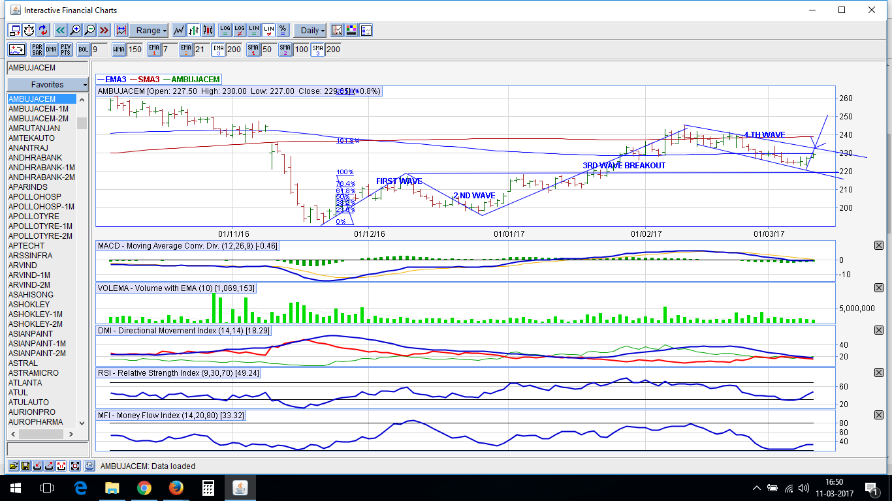Close the RSI indicator panel
The width and height of the screenshot is (892, 501).
[878, 372]
